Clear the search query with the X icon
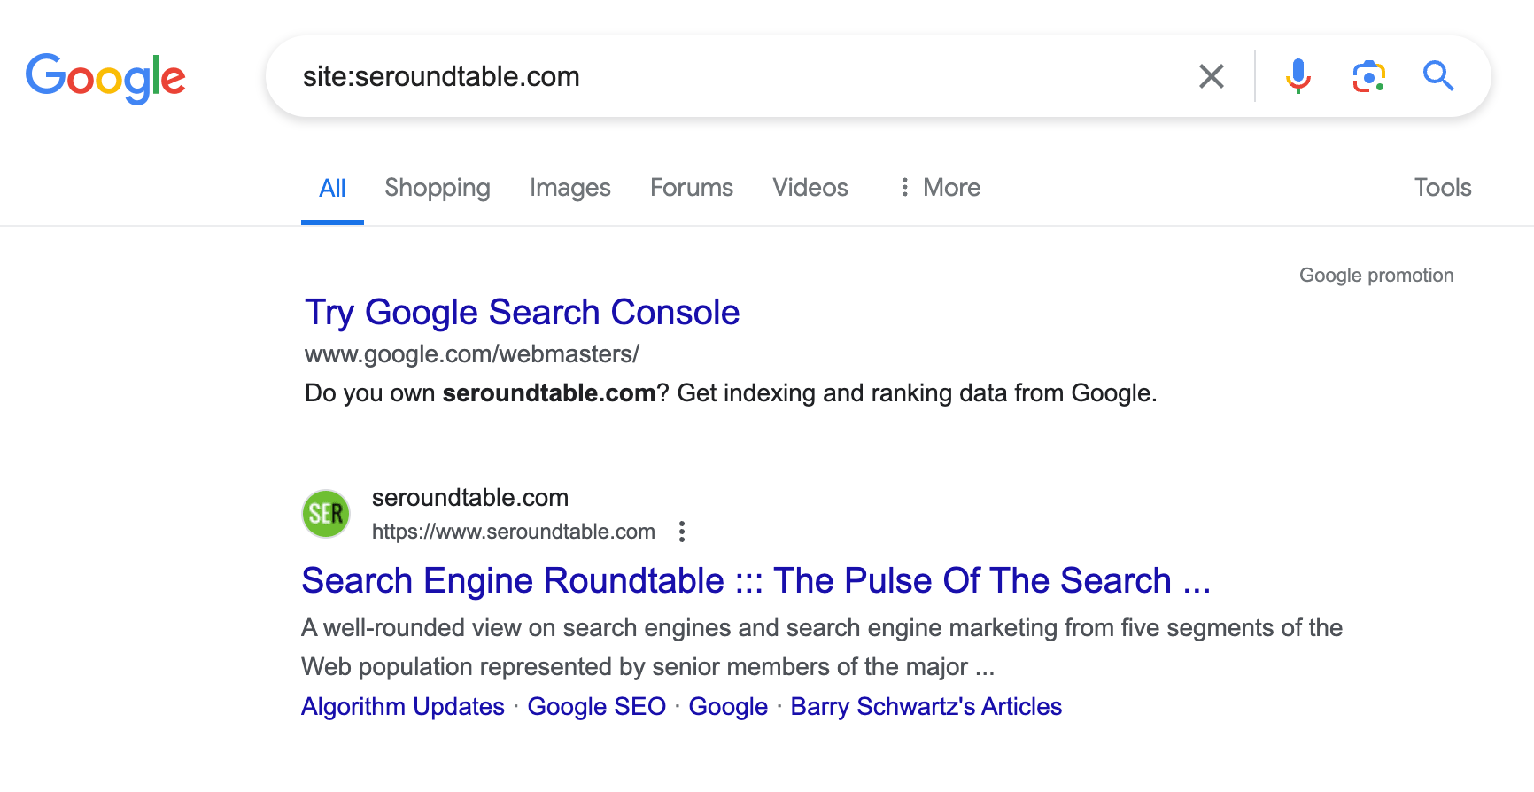Screen dimensions: 1534x792 [x=1211, y=76]
